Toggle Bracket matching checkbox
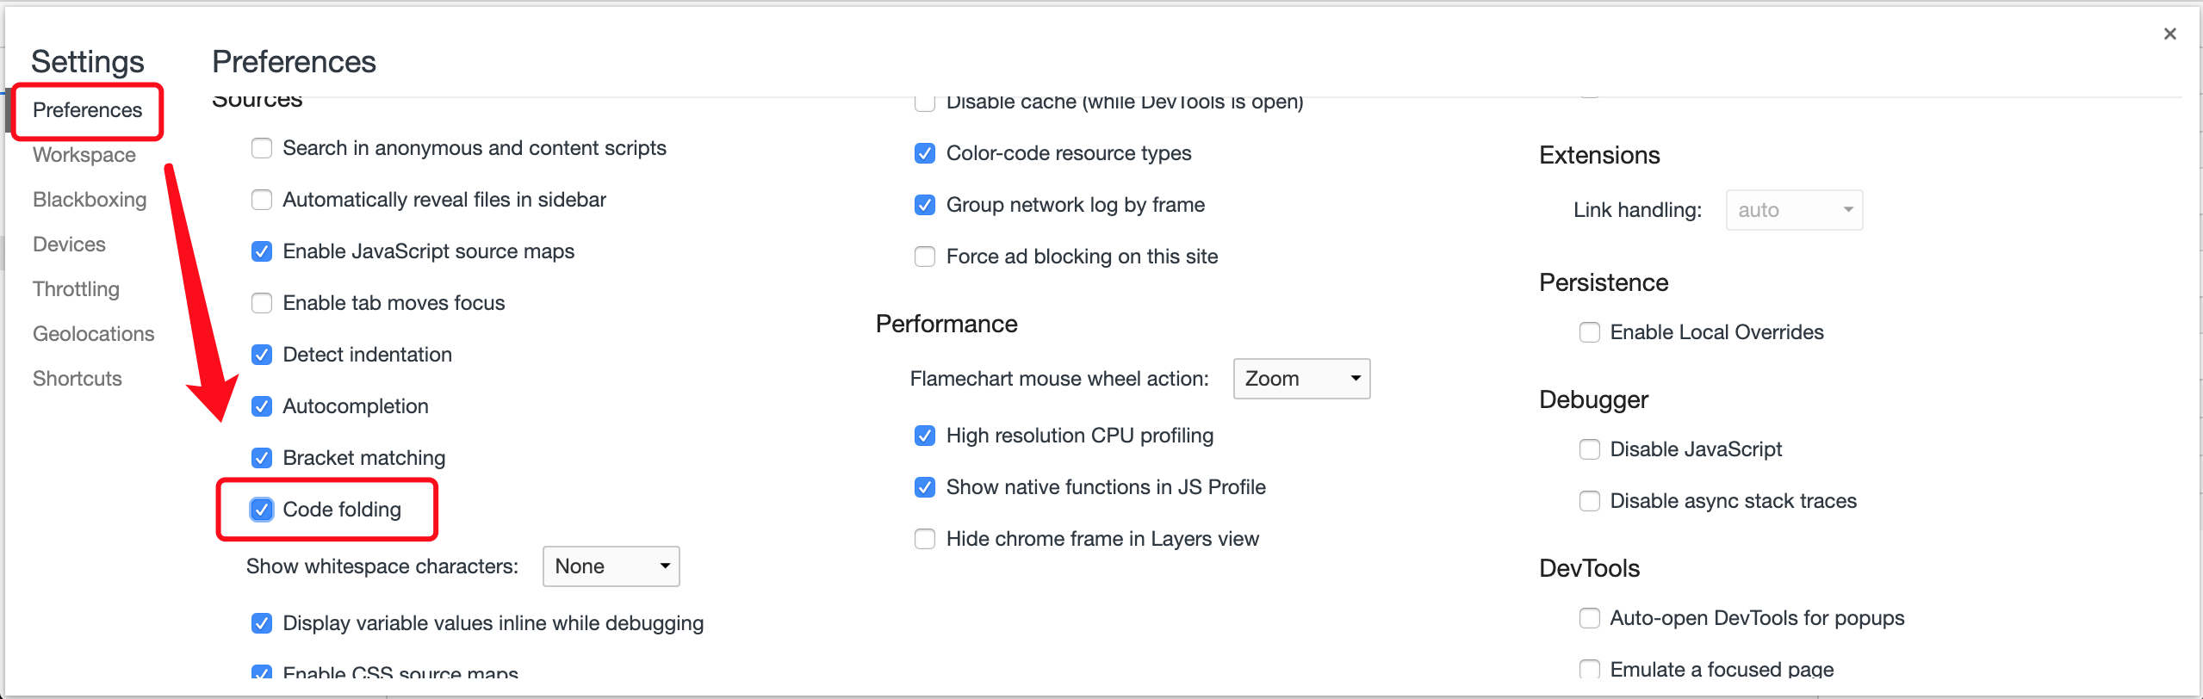 click(262, 458)
